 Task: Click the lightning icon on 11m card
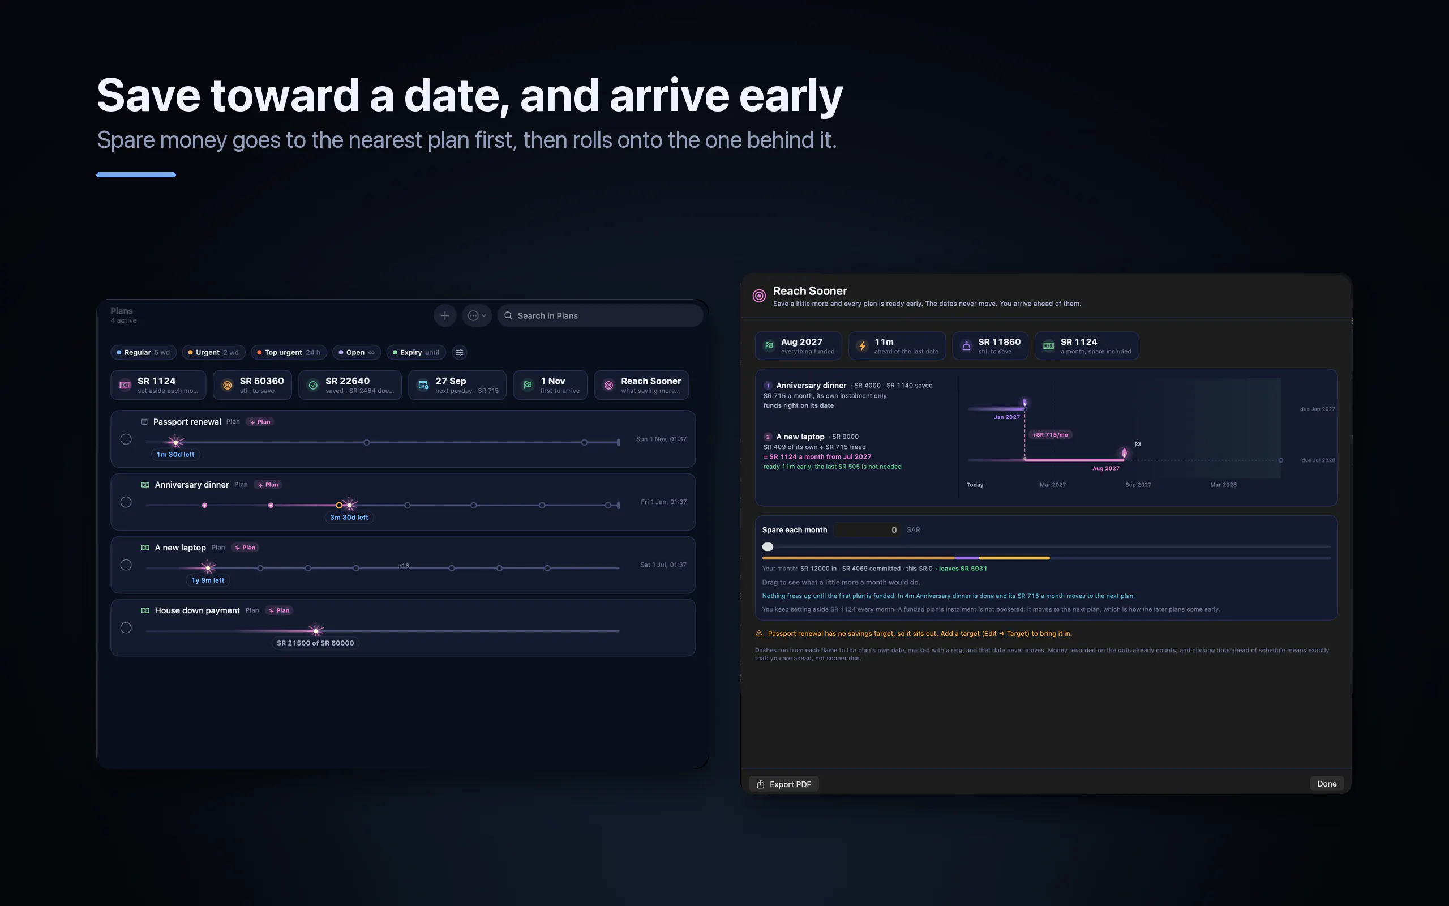point(862,346)
